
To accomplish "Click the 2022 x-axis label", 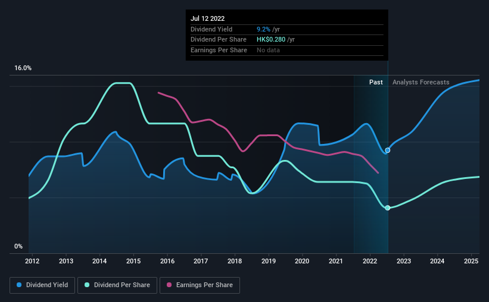I will coord(370,261).
